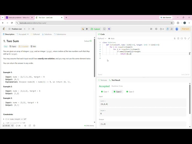Toggle the timer stopwatch icon
The image size is (192, 144).
(x=167, y=29)
